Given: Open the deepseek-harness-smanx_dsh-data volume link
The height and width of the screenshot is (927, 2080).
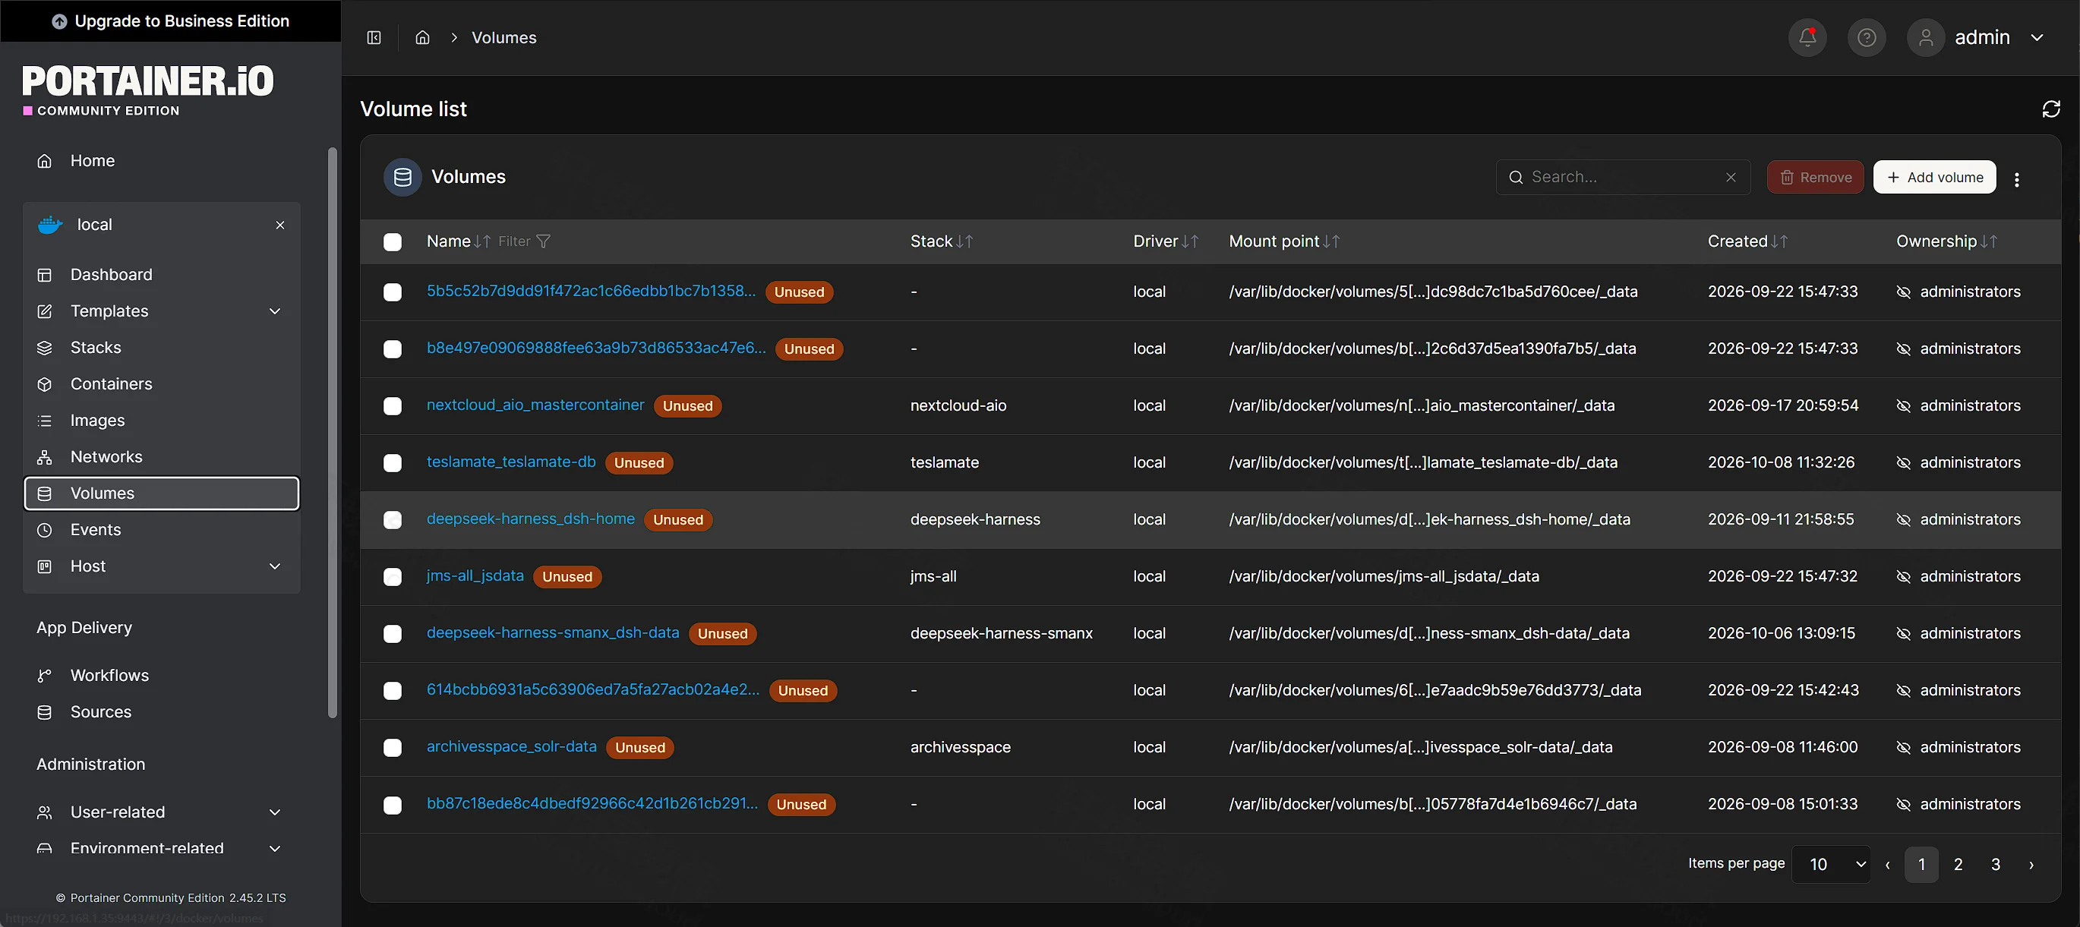Looking at the screenshot, I should [553, 632].
